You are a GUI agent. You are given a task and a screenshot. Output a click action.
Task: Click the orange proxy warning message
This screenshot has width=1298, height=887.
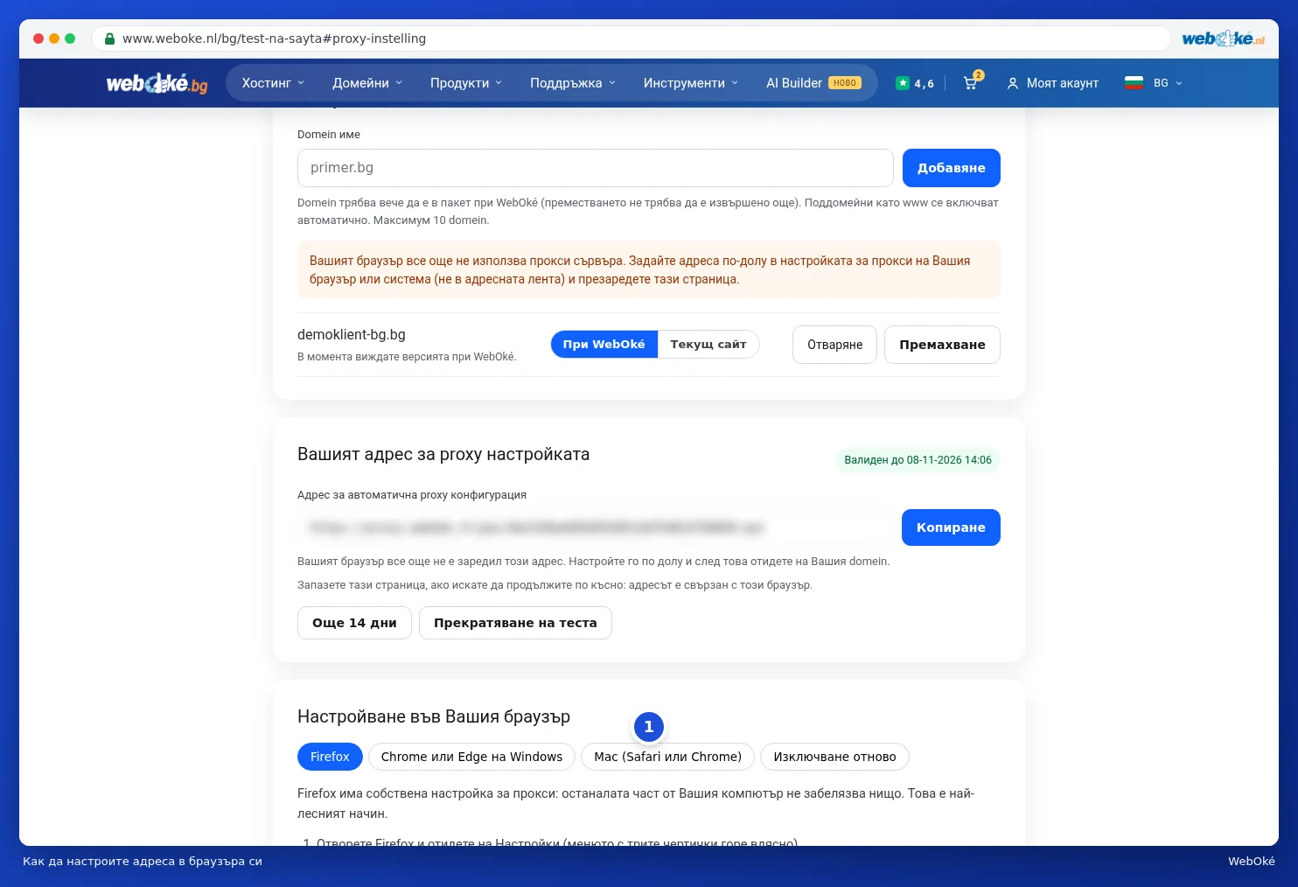tap(649, 269)
